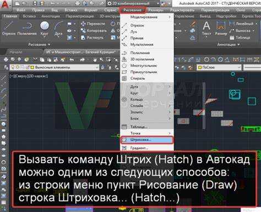Select the Отрезок (Line) ribbon tool
Screen dimensions: 261x212
point(8,28)
